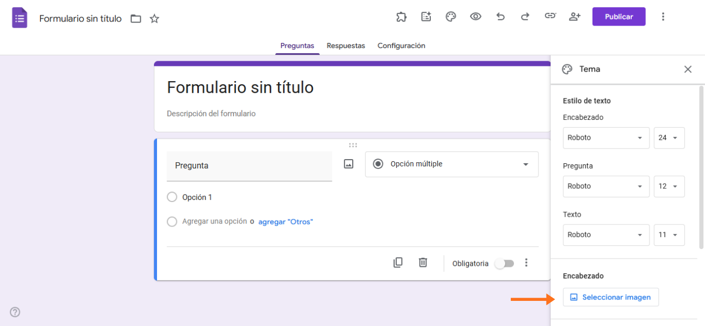
Task: Delete the question with the trash icon
Action: 422,263
